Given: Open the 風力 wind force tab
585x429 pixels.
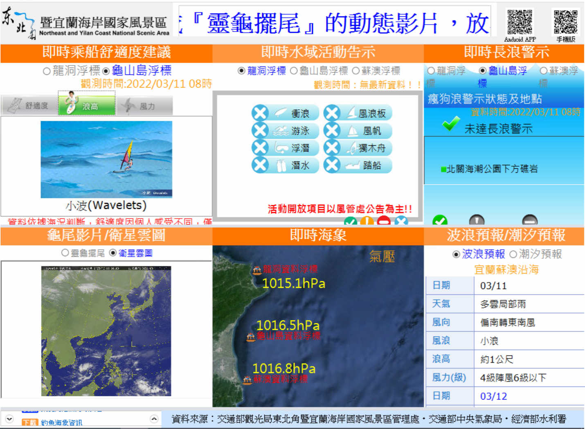Looking at the screenshot, I should (144, 106).
